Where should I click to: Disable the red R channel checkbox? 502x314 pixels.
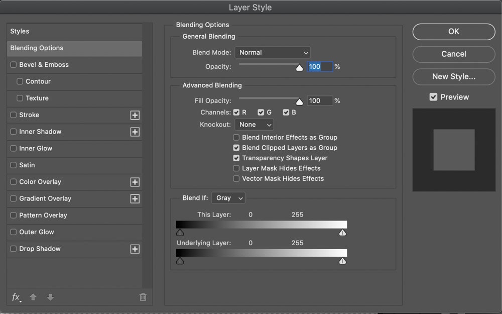[x=236, y=113]
